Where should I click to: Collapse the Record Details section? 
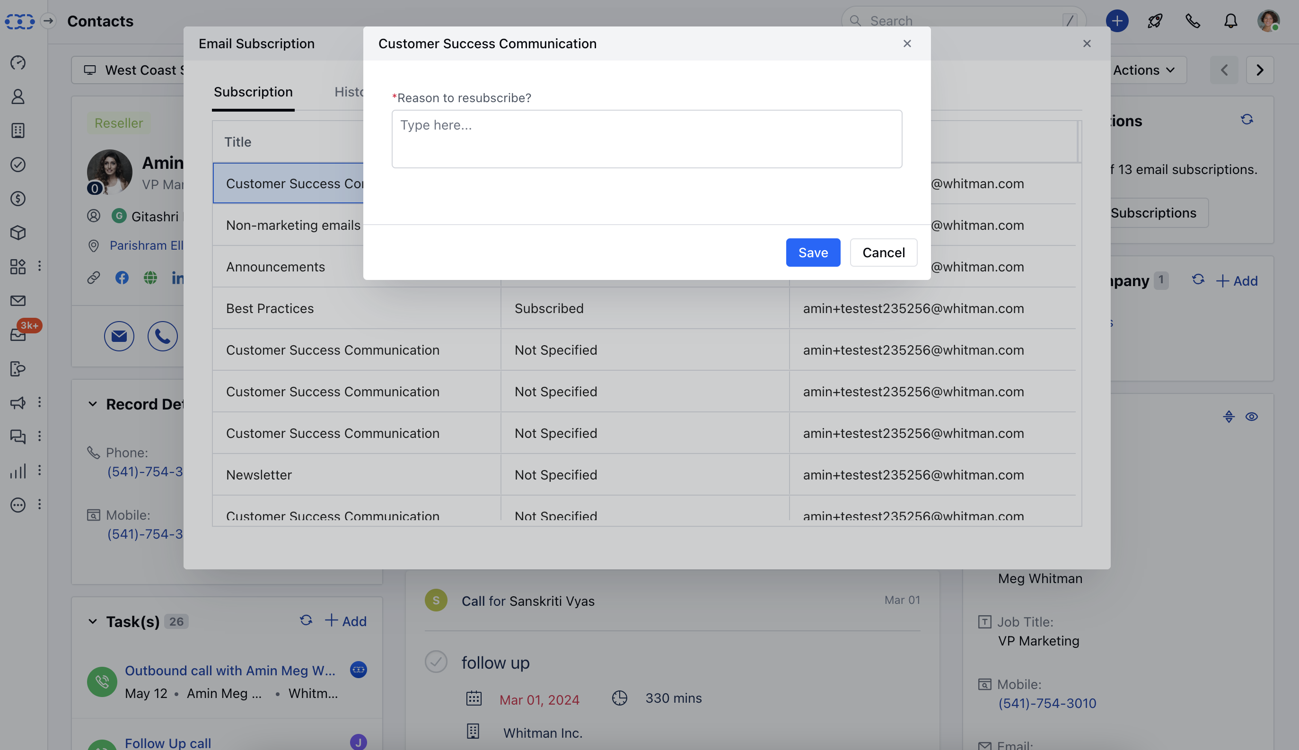[93, 404]
